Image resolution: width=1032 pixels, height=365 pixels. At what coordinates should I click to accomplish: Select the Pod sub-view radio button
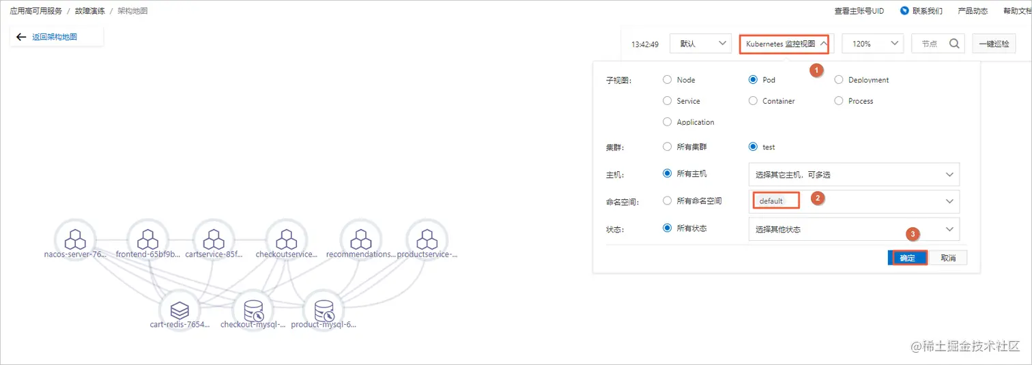click(753, 79)
